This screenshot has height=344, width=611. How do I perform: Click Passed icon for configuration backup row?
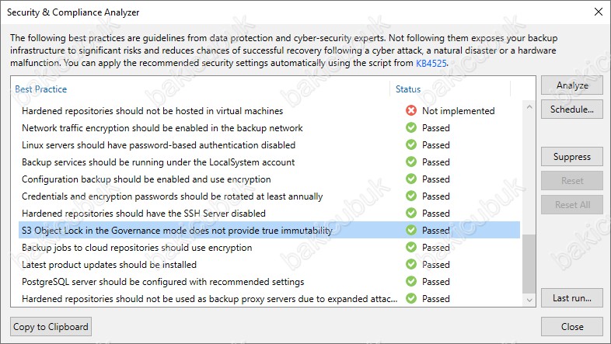click(411, 179)
